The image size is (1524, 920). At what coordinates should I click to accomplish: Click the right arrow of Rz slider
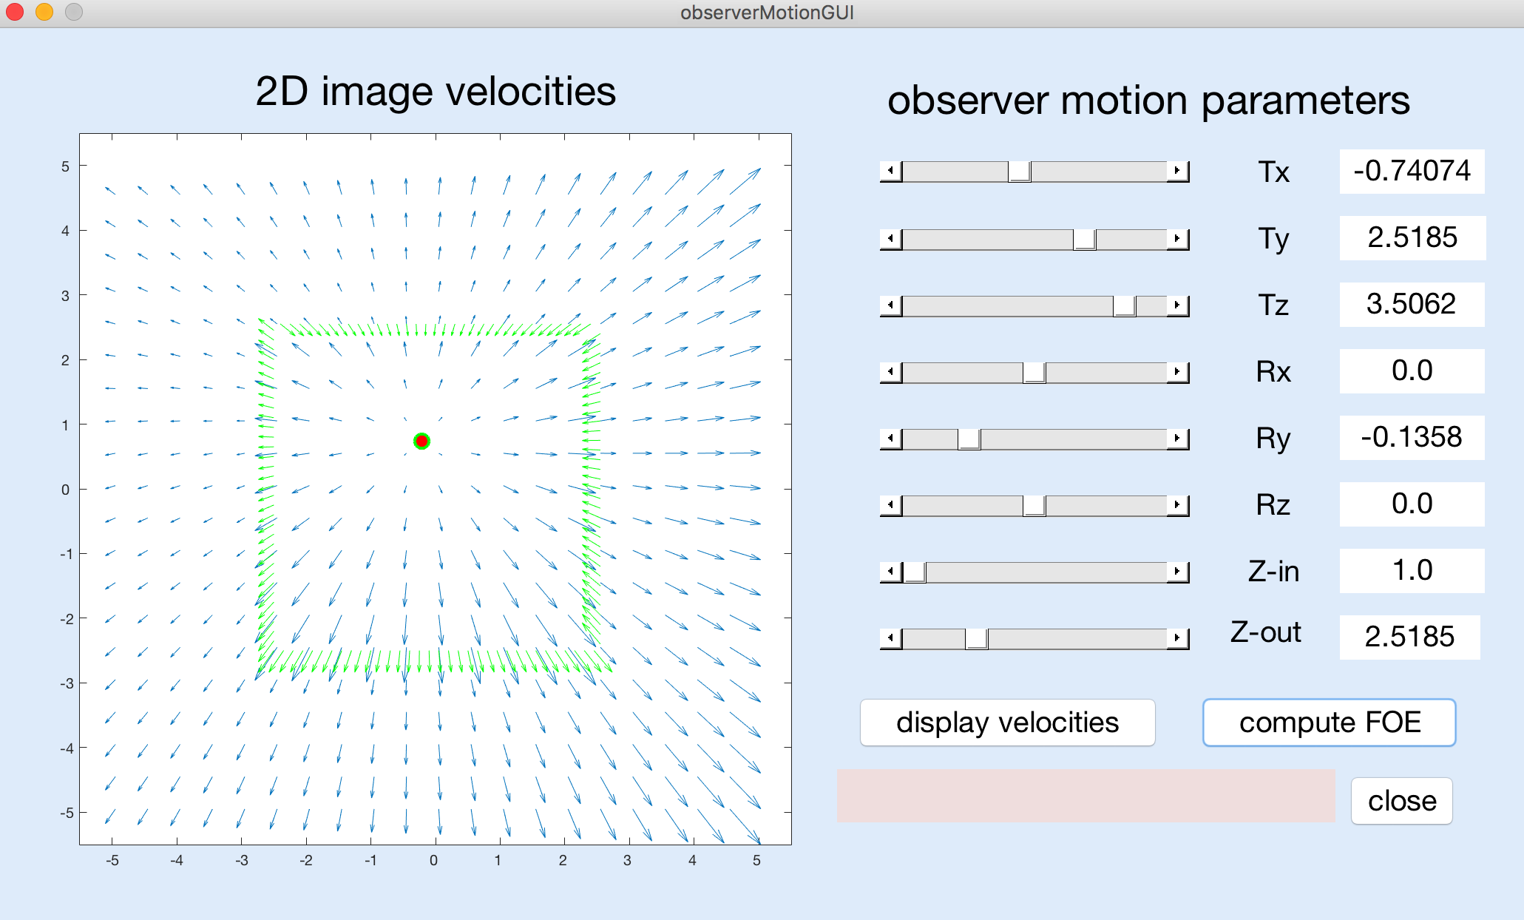point(1177,504)
